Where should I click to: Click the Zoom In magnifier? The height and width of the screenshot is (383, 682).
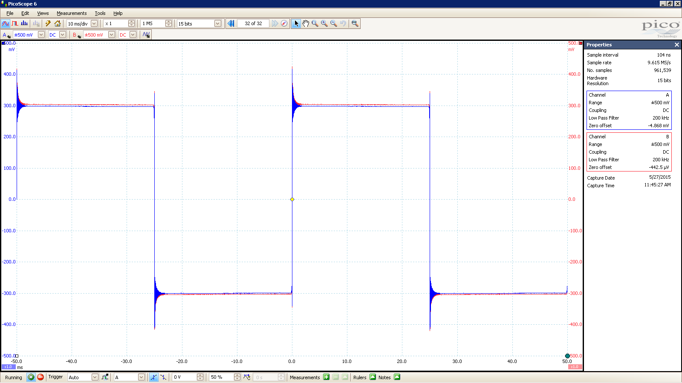tap(324, 24)
